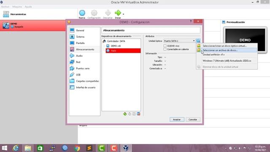Viewport: 270px width, 152px height.
Task: Select the DEMO virtual machine entry
Action: [33, 25]
